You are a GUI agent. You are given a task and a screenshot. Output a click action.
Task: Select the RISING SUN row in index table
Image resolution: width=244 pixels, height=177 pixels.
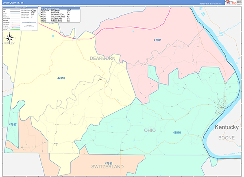tap(60, 21)
